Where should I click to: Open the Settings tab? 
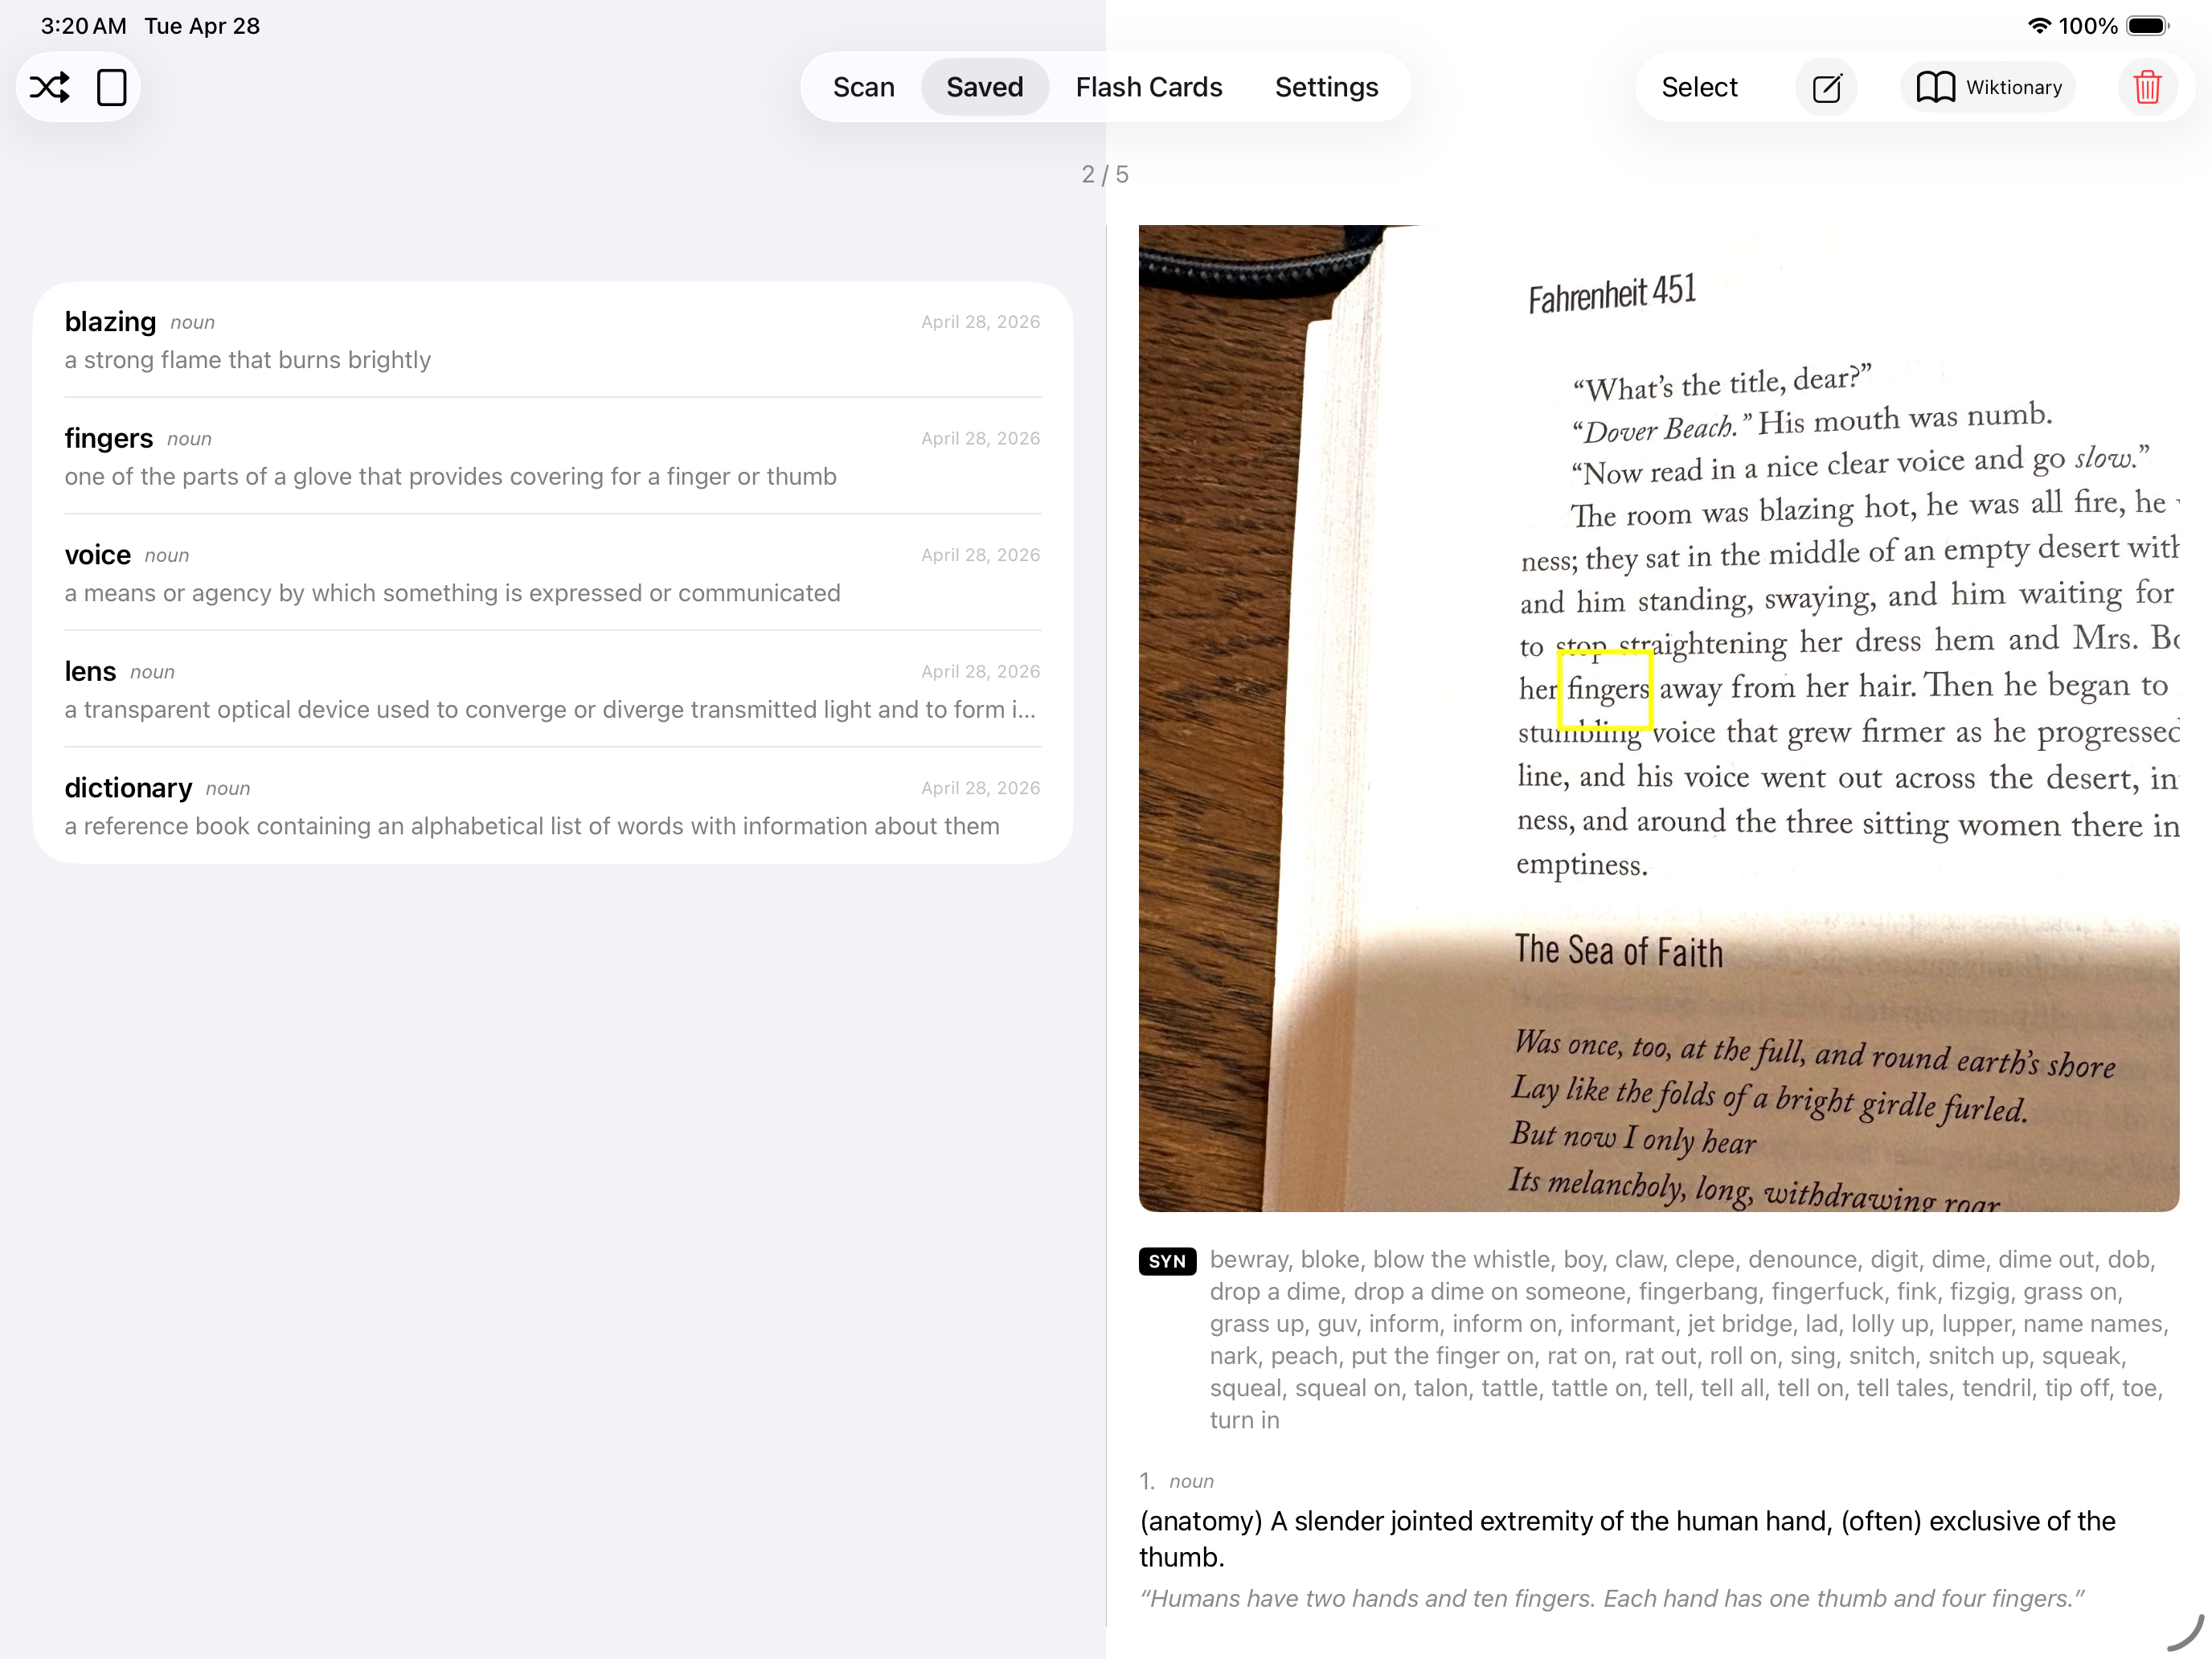tap(1326, 88)
